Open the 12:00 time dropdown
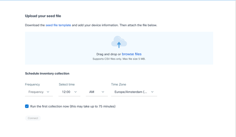The height and width of the screenshot is (137, 236). 69,92
